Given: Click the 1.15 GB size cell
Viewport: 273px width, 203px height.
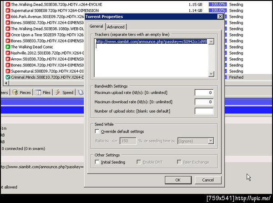Looking at the screenshot, I should tap(195, 5).
